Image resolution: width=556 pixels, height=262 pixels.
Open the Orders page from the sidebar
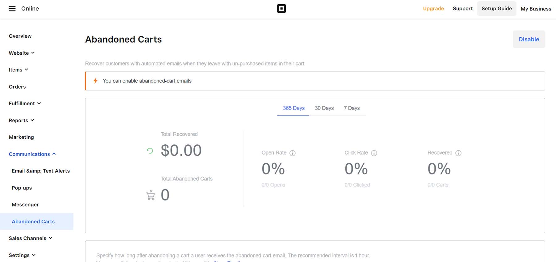pos(17,86)
